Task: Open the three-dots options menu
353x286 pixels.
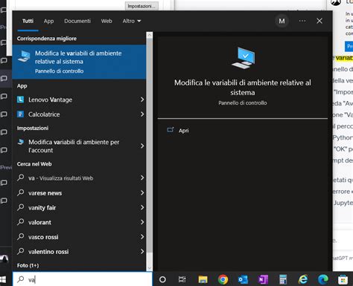Action: coord(302,21)
